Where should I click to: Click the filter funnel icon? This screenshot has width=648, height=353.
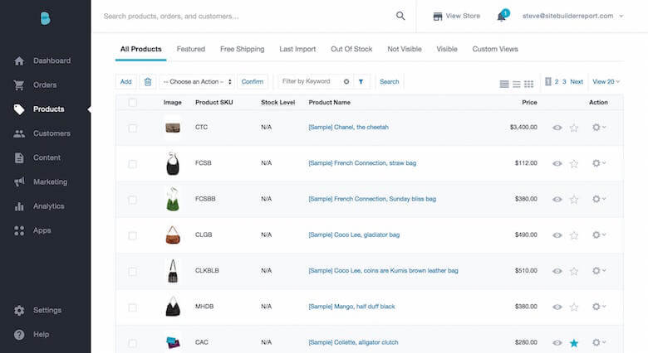pyautogui.click(x=361, y=82)
